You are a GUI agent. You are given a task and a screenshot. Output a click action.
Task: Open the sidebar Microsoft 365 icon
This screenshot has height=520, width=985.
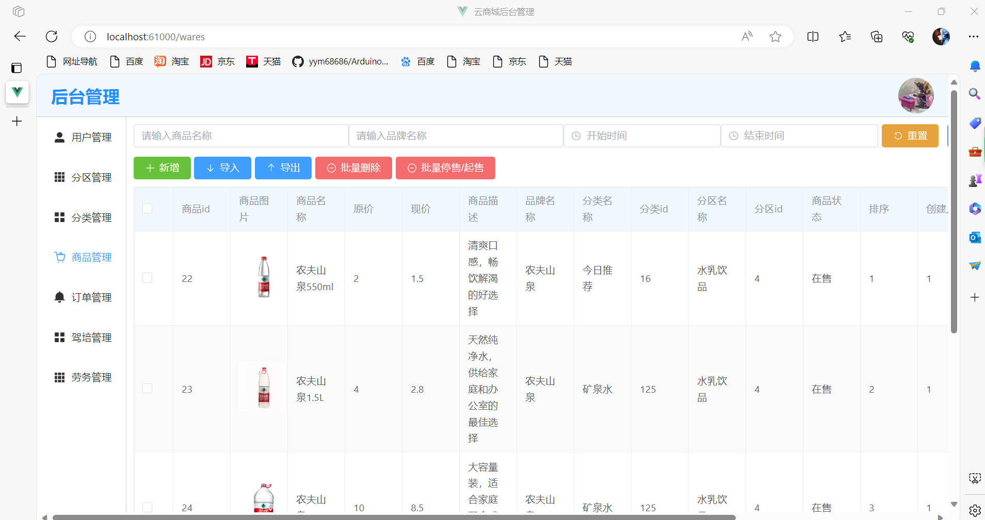[x=975, y=209]
